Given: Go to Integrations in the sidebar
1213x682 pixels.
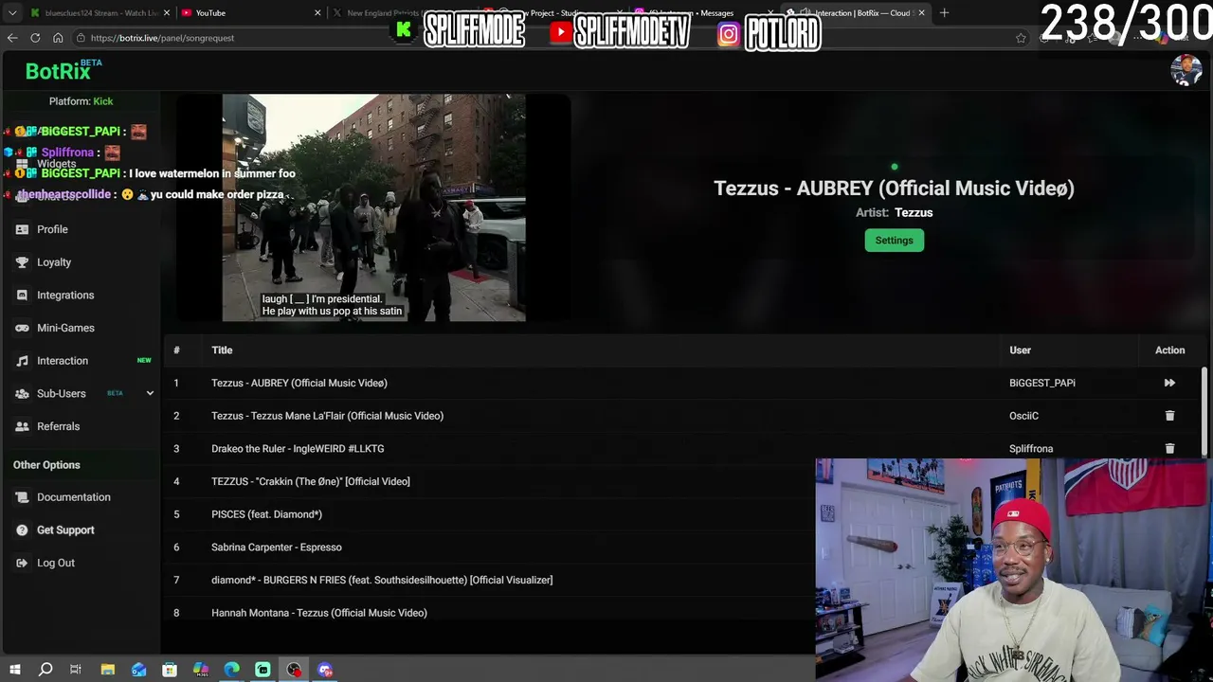Looking at the screenshot, I should [x=65, y=296].
